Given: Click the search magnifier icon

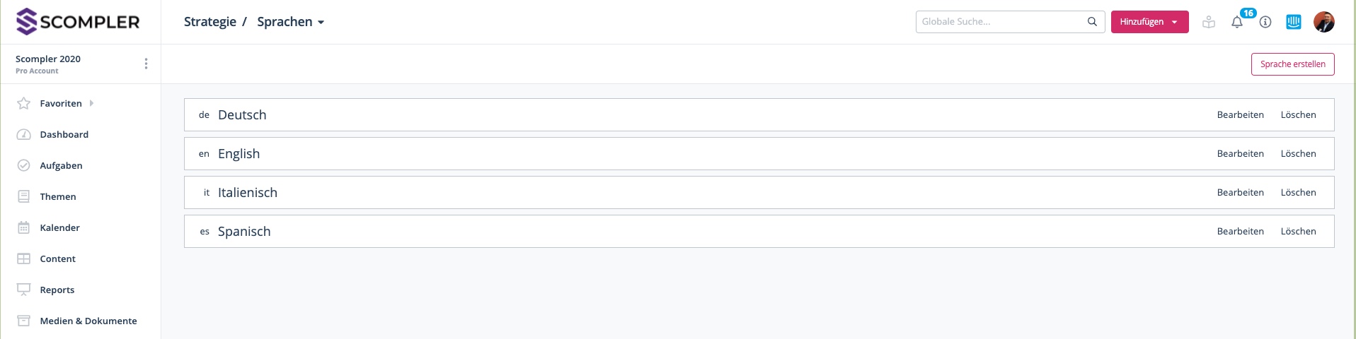Looking at the screenshot, I should click(x=1092, y=22).
